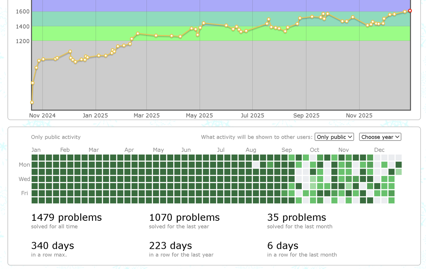Click the '1400' rating axis label

pos(23,26)
